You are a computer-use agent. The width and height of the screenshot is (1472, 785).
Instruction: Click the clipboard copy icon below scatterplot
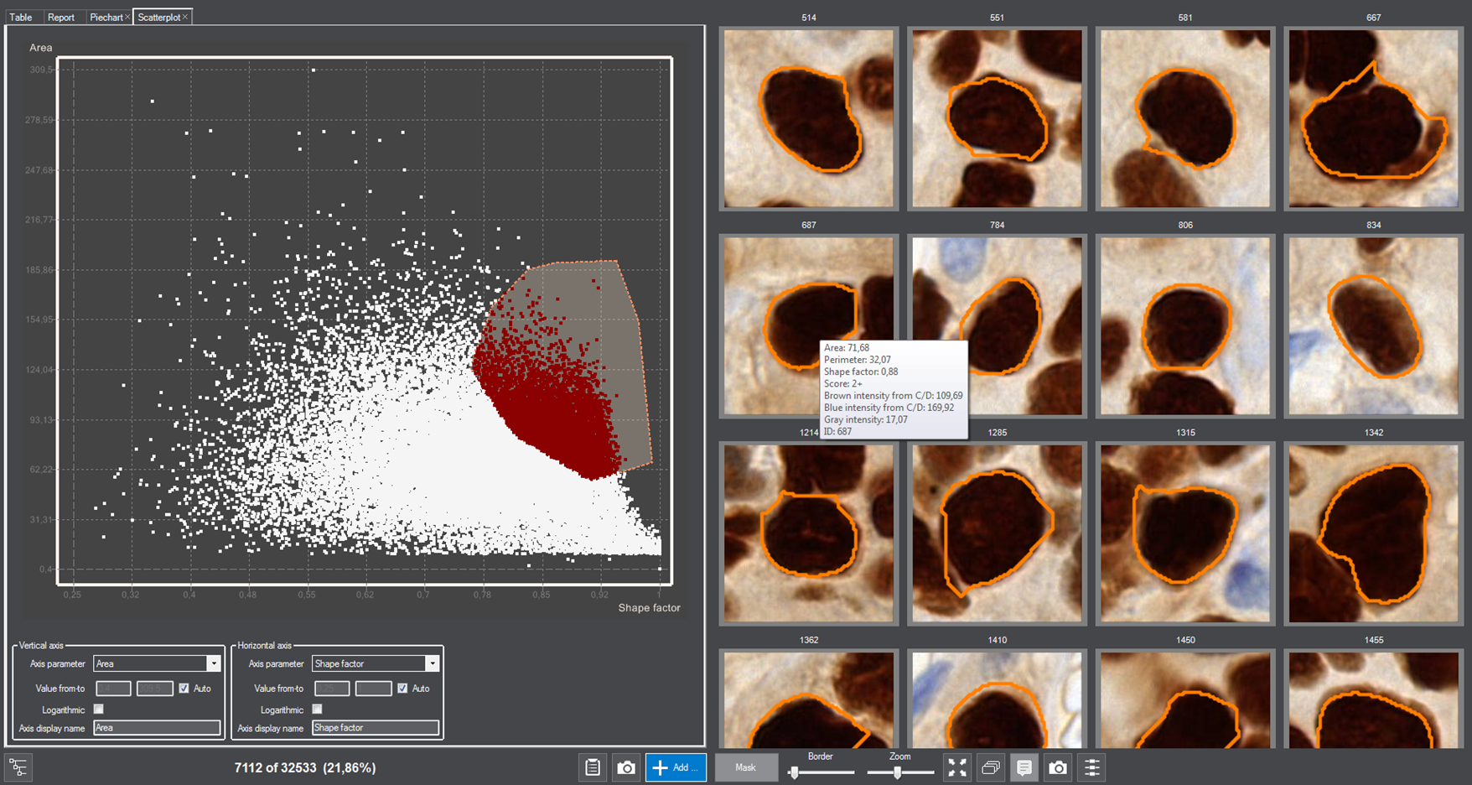click(x=593, y=767)
